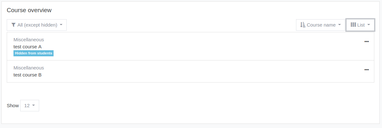Click the caret arrow next to 12

click(33, 105)
